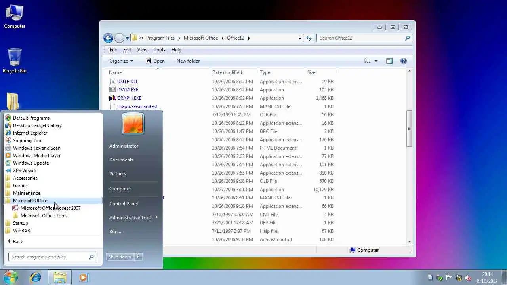Open Run... from Start menu

[x=115, y=232]
